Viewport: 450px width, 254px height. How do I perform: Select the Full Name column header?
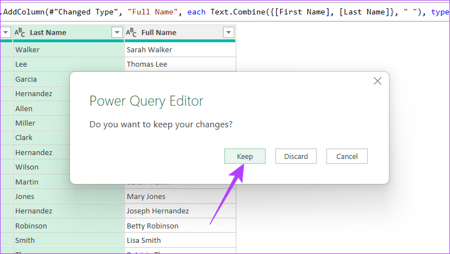tap(180, 32)
